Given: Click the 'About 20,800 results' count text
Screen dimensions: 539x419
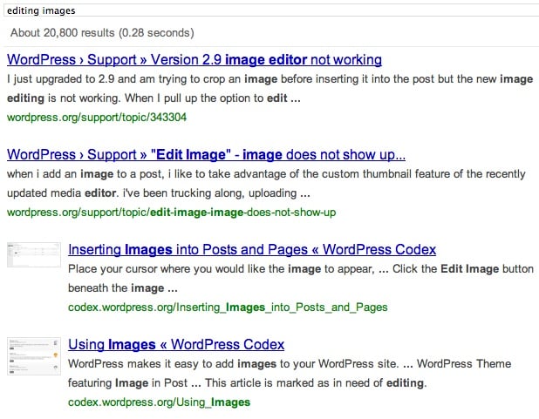Looking at the screenshot, I should click(x=99, y=33).
